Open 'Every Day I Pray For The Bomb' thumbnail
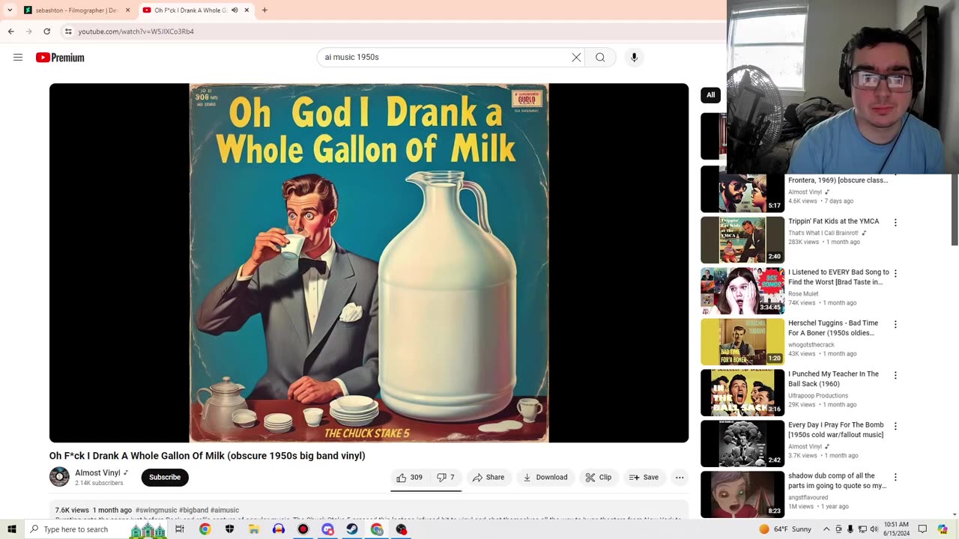 click(742, 443)
